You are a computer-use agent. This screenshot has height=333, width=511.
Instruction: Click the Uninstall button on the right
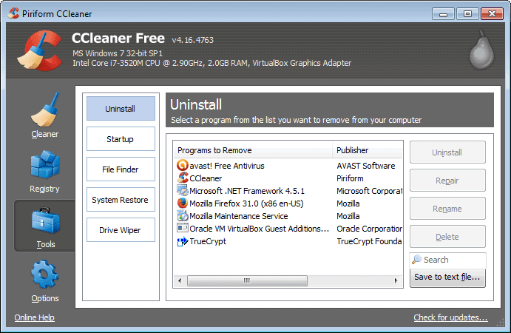tap(447, 152)
